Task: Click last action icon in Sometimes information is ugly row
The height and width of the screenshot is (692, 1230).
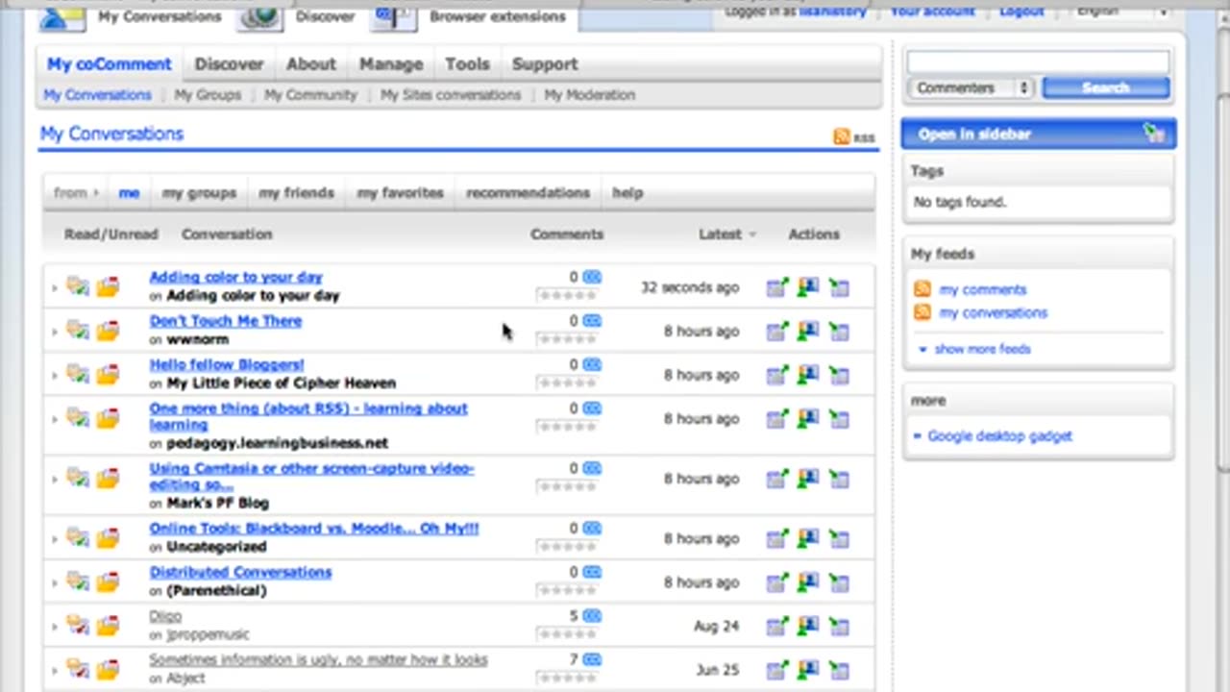Action: pos(840,670)
